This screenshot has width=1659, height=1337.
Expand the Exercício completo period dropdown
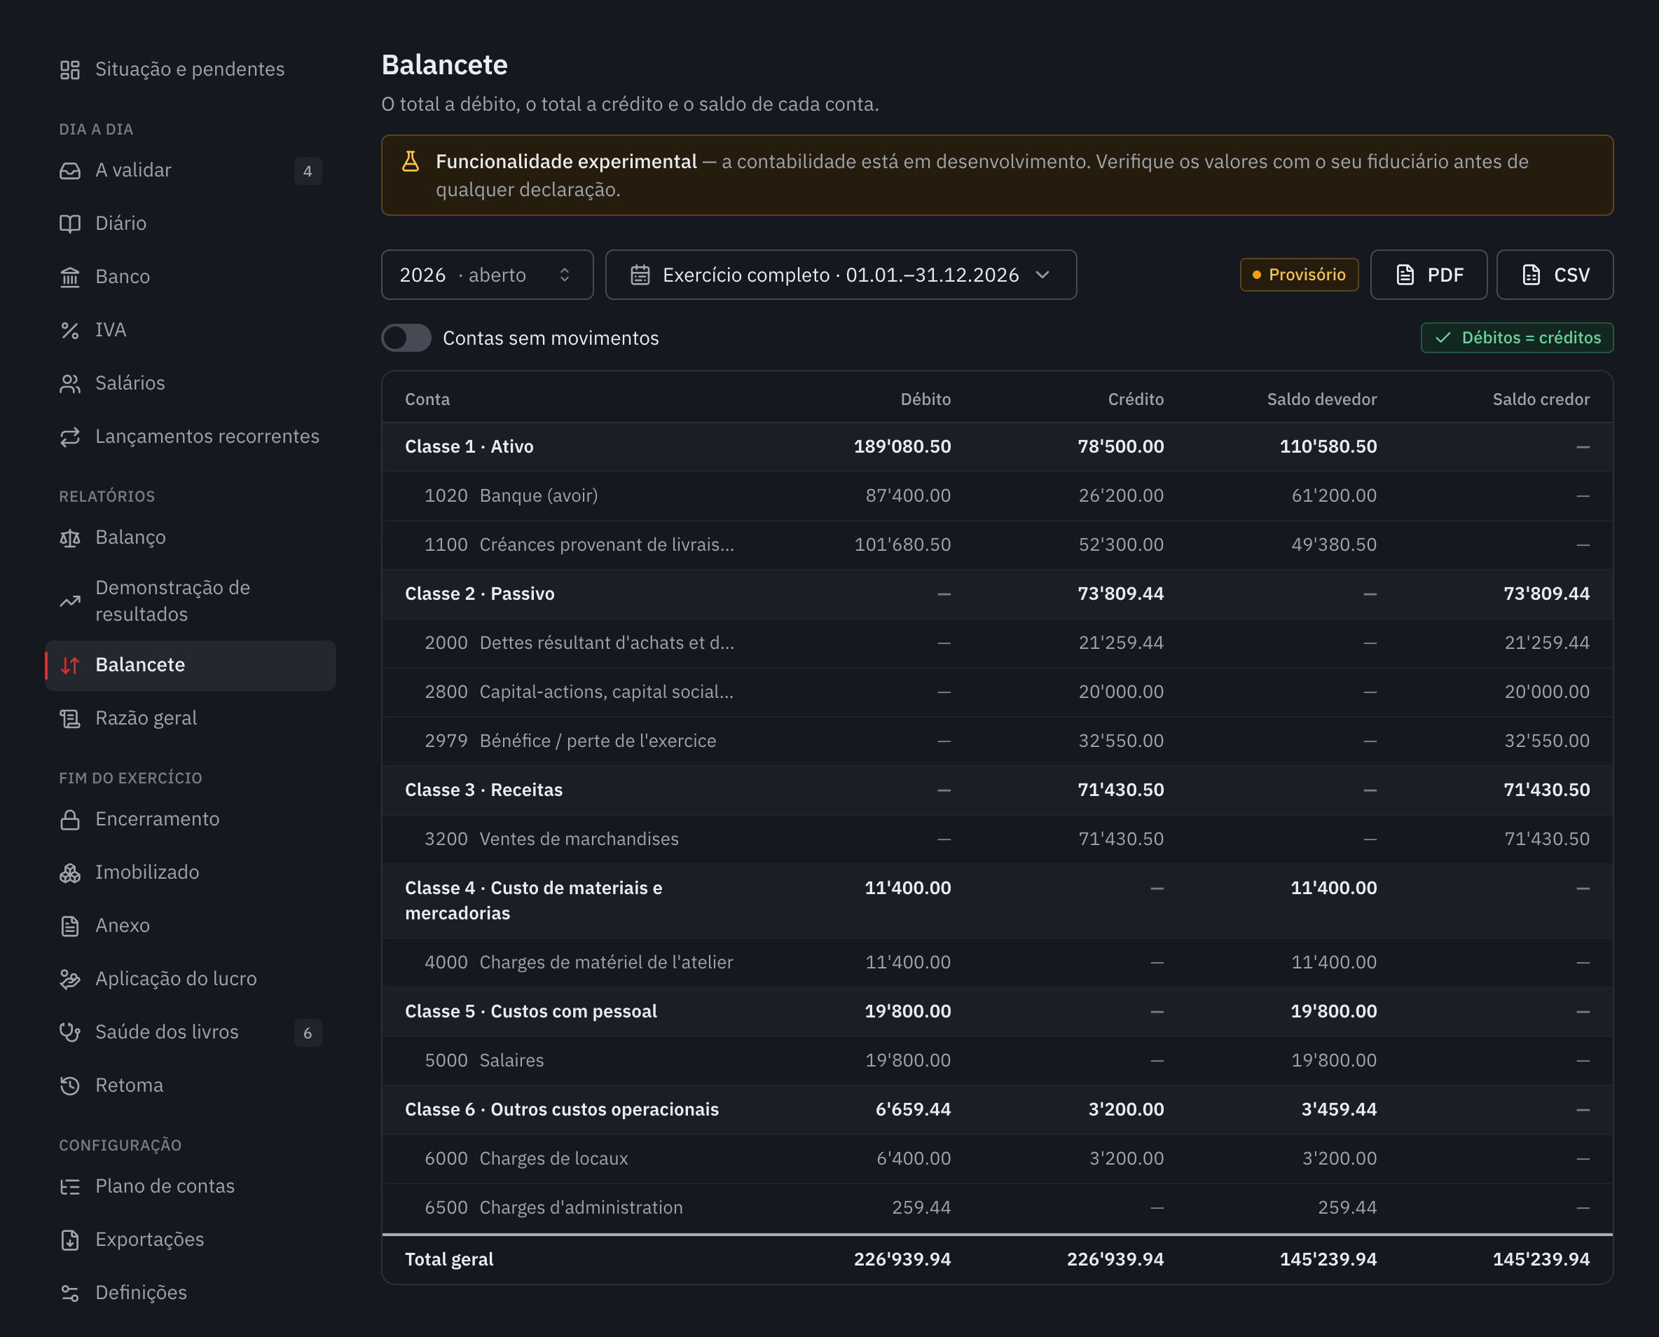(841, 275)
